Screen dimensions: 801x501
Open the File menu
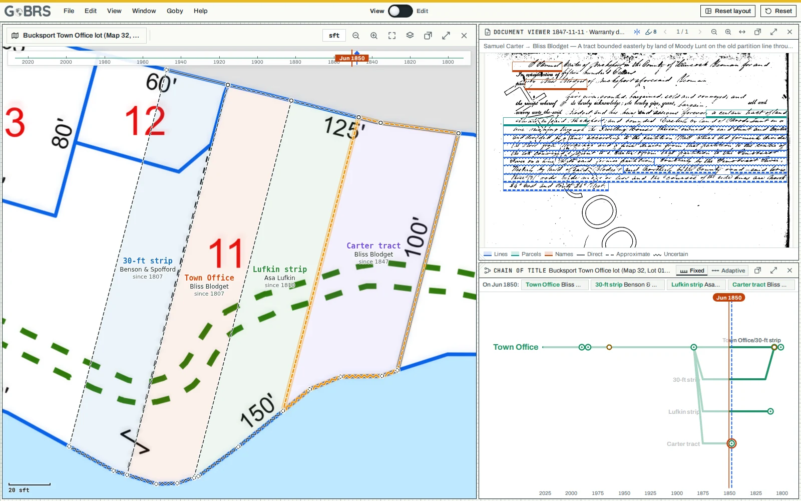coord(69,11)
